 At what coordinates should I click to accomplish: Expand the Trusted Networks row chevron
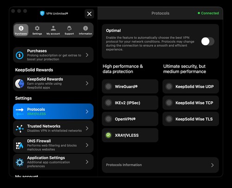pos(87,128)
